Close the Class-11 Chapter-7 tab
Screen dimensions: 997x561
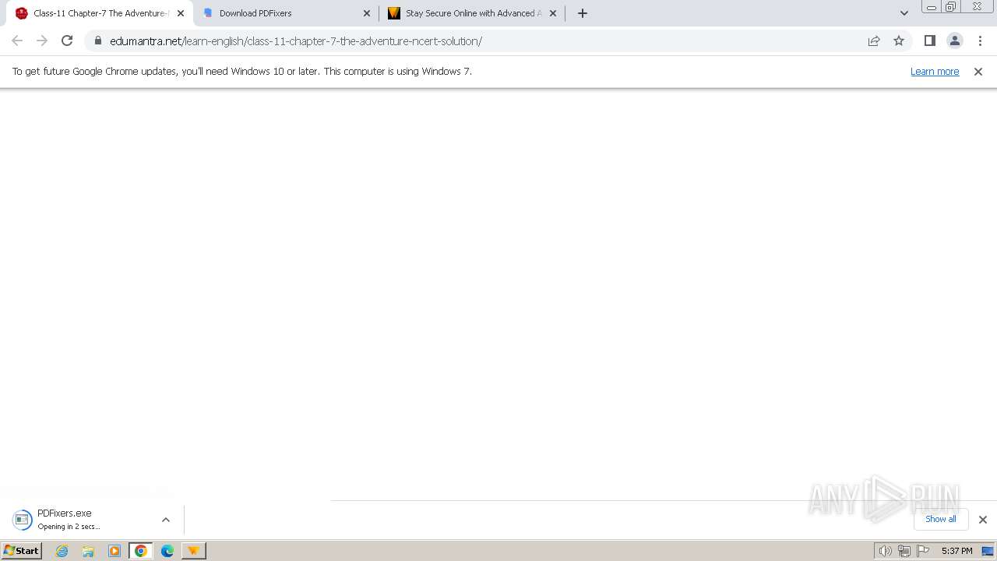181,13
